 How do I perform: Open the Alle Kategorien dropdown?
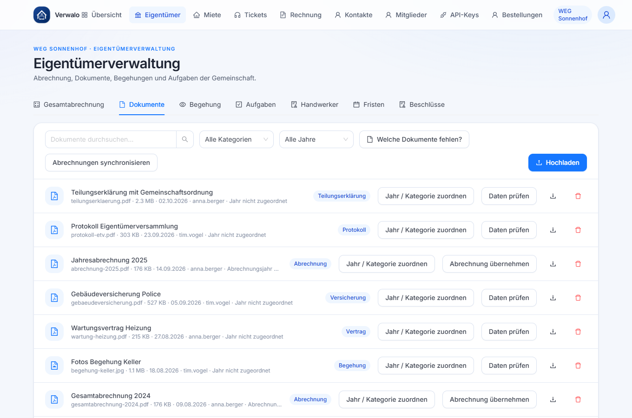tap(237, 139)
